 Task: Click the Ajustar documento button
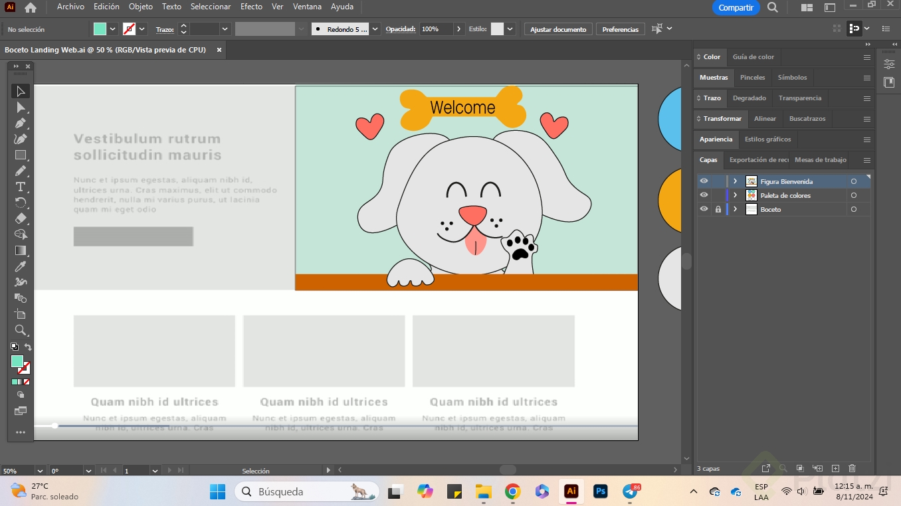558,29
